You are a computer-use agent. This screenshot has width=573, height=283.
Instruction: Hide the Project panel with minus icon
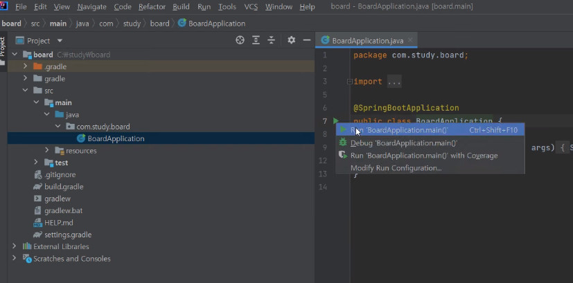click(x=307, y=40)
